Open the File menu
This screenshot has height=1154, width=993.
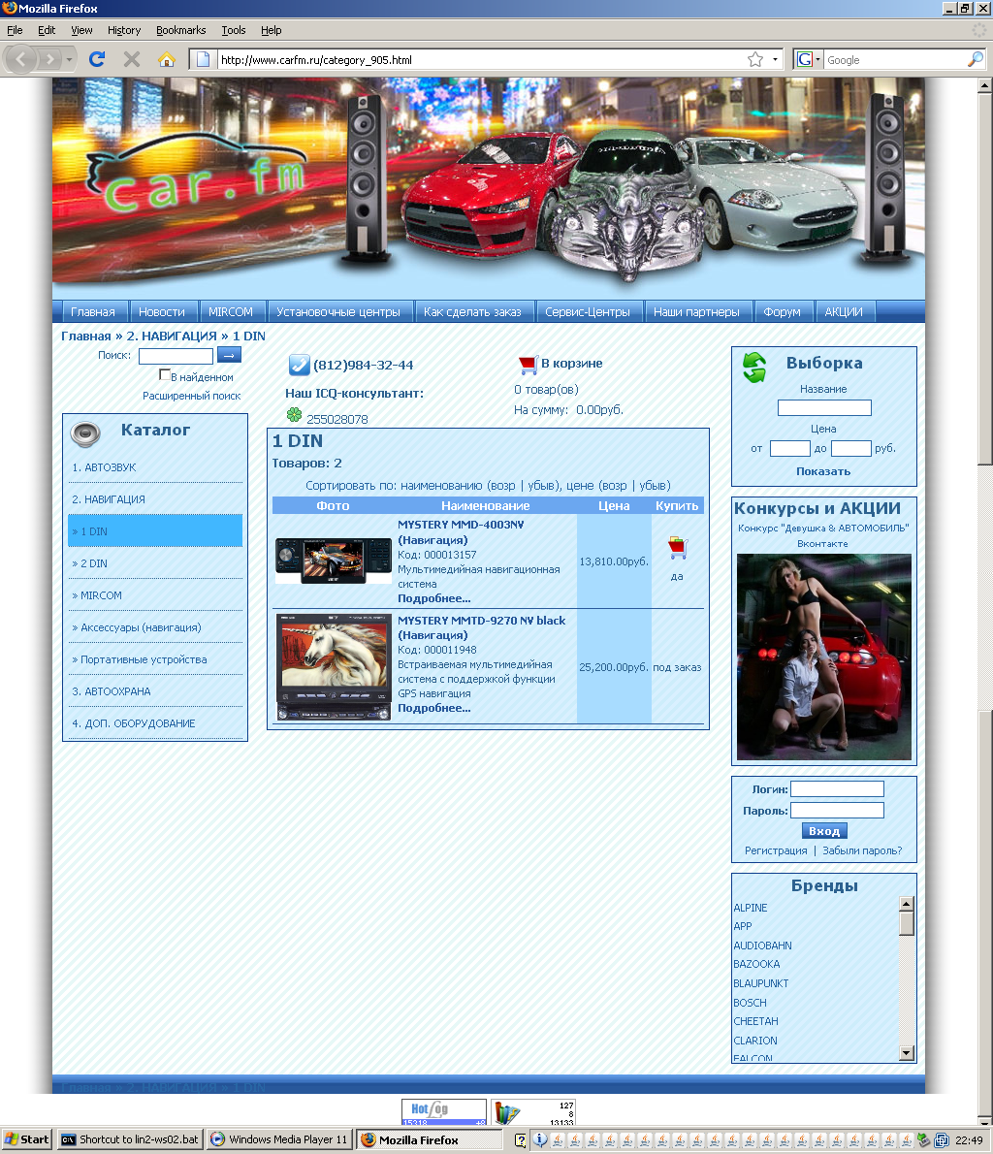(x=15, y=30)
